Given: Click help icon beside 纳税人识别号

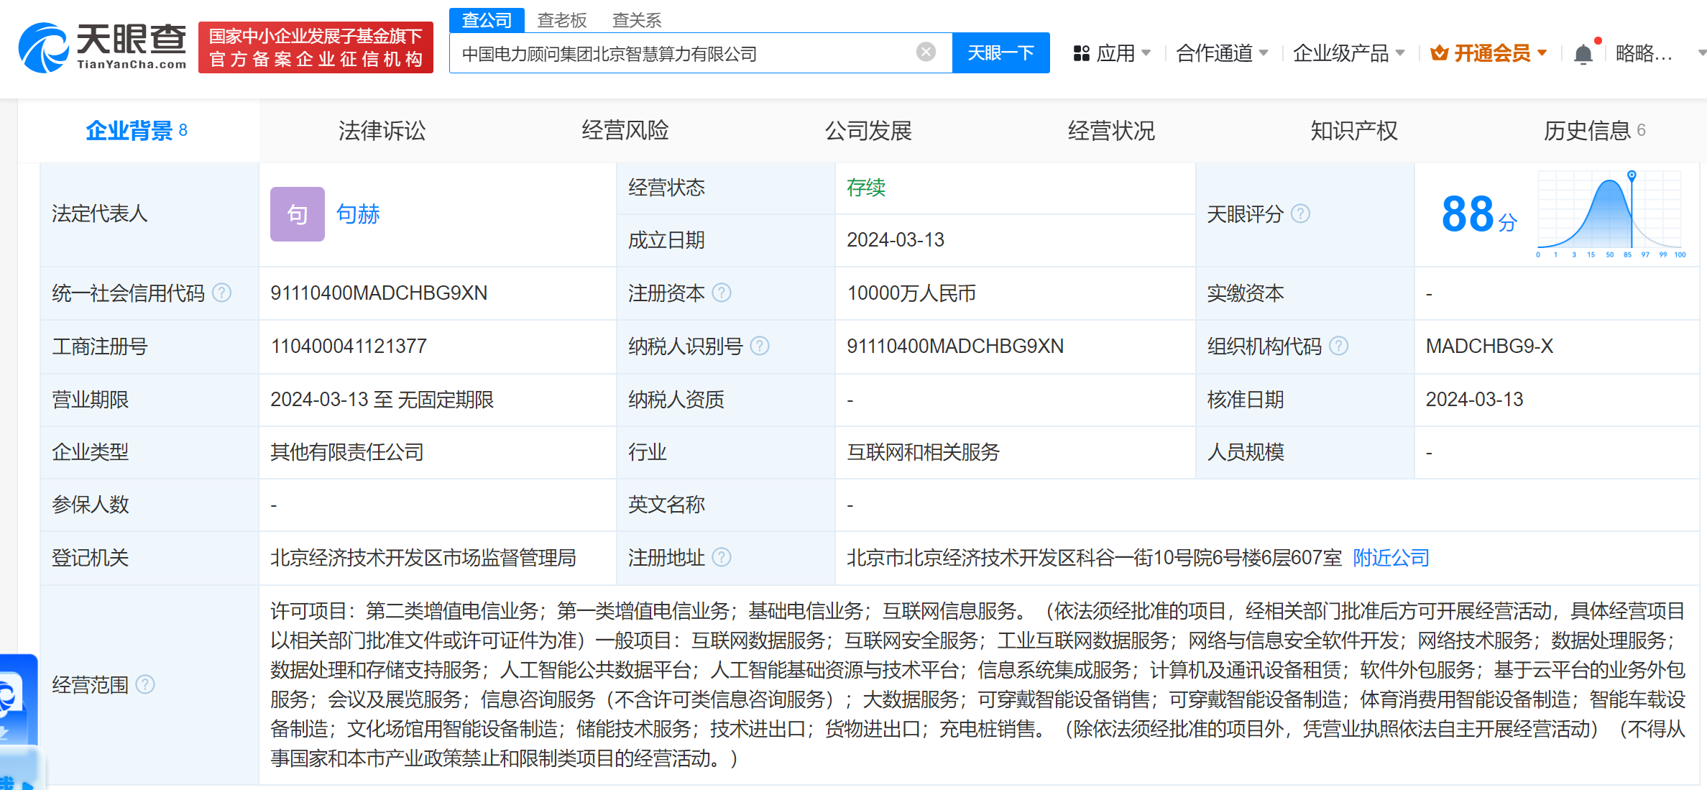Looking at the screenshot, I should click(760, 346).
